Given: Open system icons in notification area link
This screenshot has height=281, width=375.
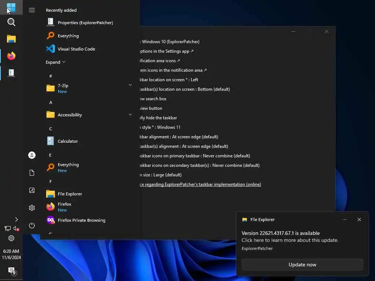Looking at the screenshot, I should (173, 70).
